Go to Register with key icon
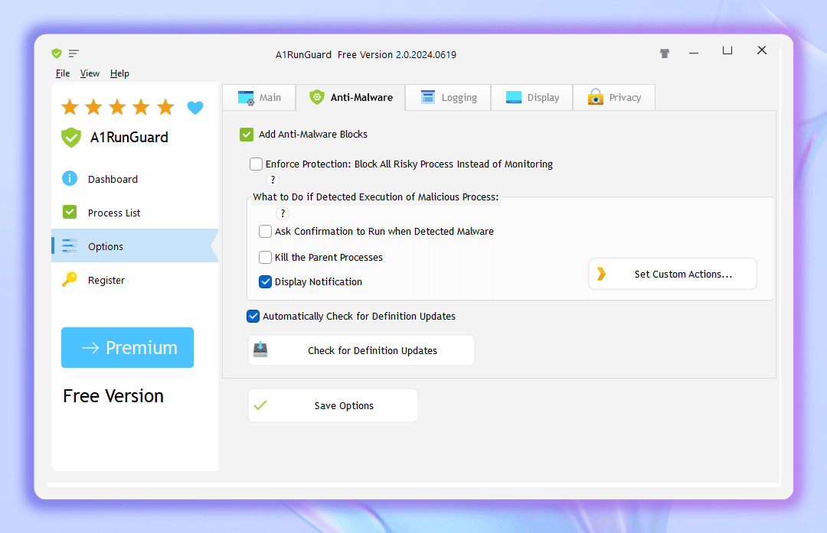 (x=106, y=280)
